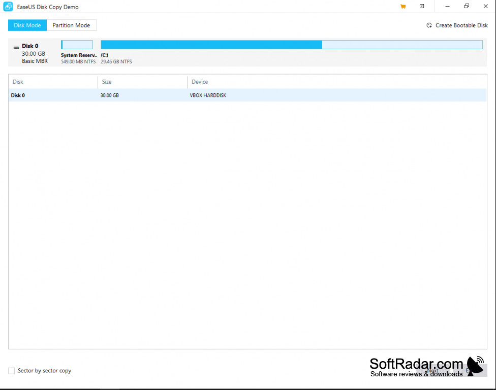Viewport: 496px width, 390px height.
Task: Click the EaseUS Disk Copy app logo
Action: (x=8, y=7)
